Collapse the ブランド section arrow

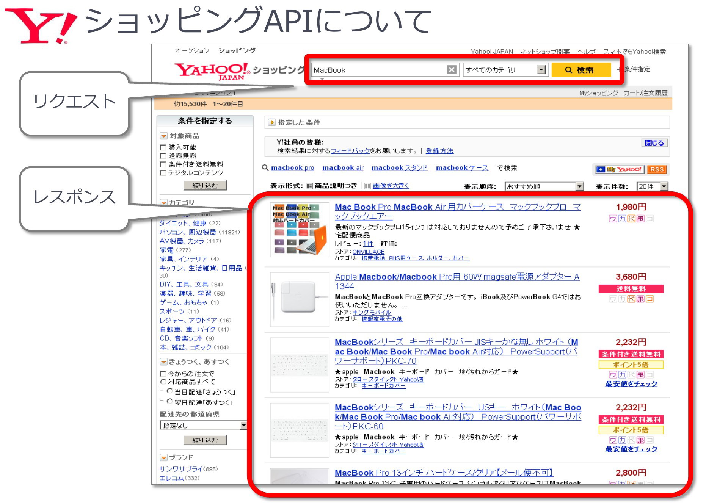163,457
